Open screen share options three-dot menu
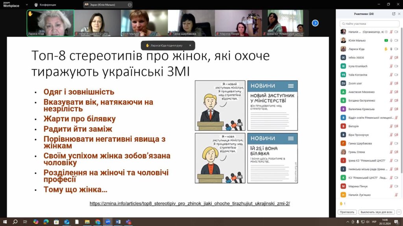 (x=129, y=5)
